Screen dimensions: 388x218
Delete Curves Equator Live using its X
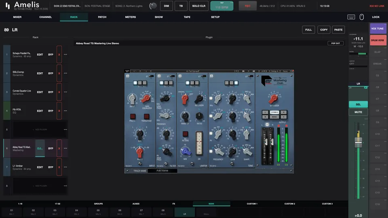click(59, 92)
